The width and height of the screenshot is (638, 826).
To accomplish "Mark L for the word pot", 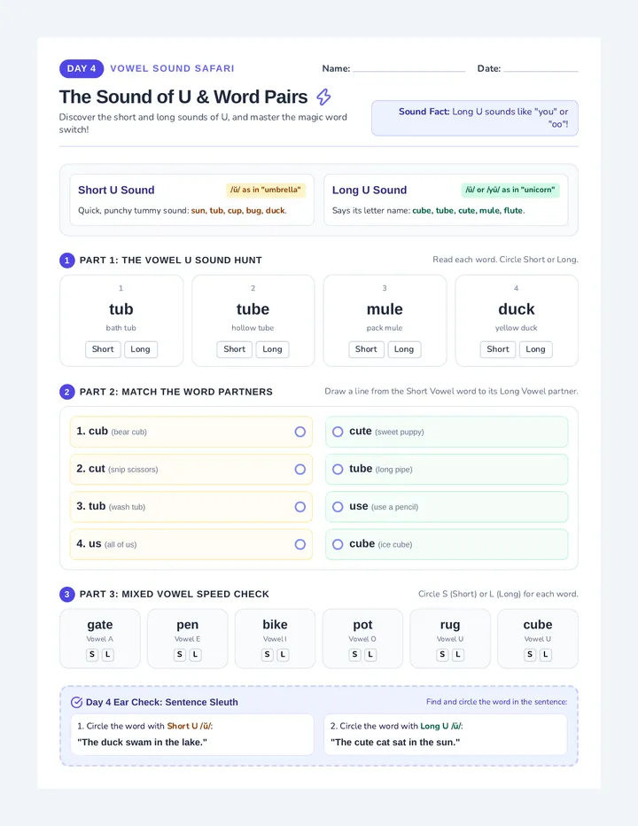I will (370, 655).
